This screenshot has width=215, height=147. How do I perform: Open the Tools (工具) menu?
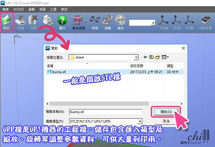tap(53, 9)
